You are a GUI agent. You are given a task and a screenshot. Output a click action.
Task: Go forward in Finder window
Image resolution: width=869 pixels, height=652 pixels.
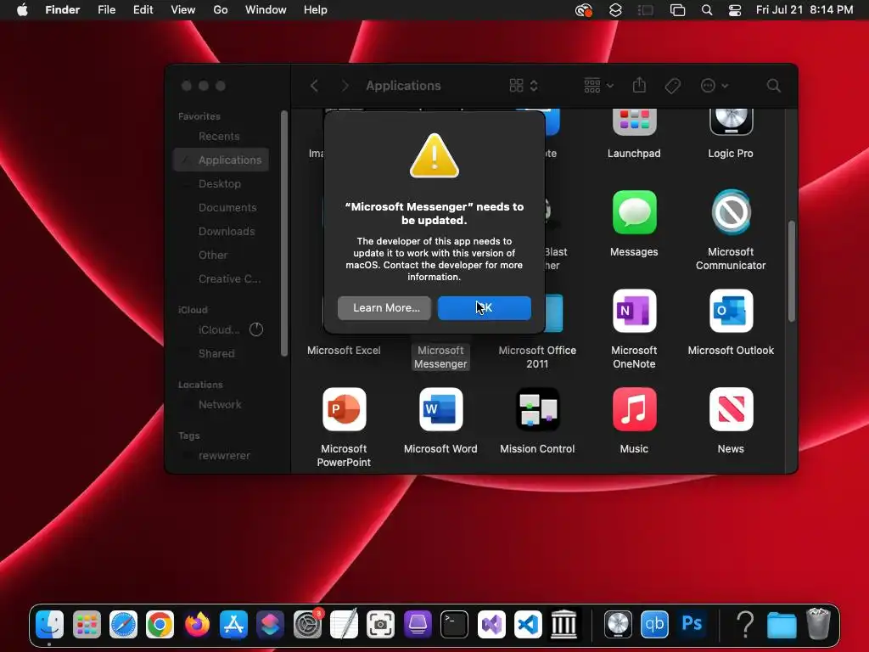tap(345, 86)
